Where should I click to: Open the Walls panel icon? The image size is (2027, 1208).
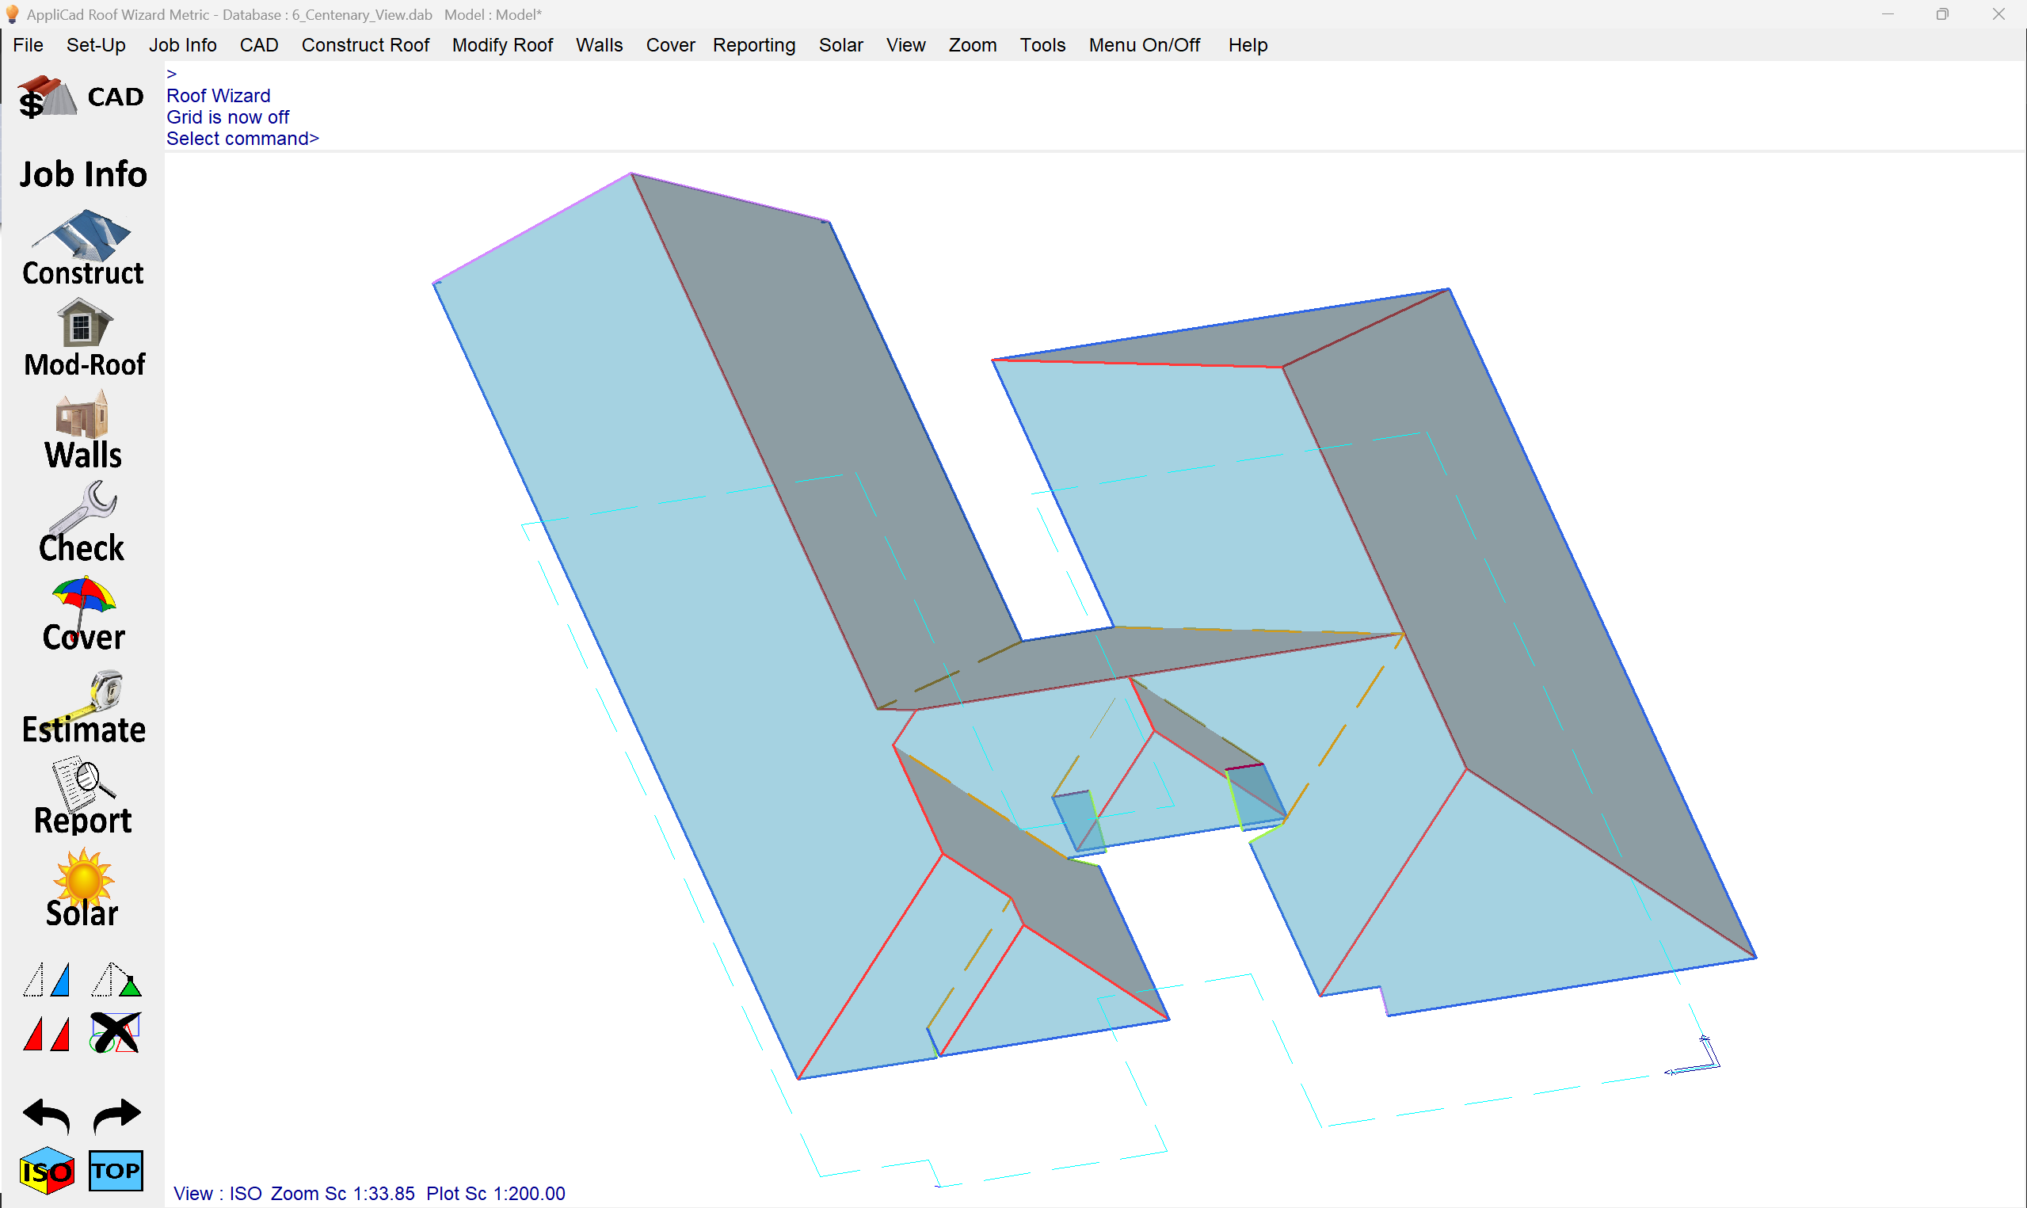(82, 431)
